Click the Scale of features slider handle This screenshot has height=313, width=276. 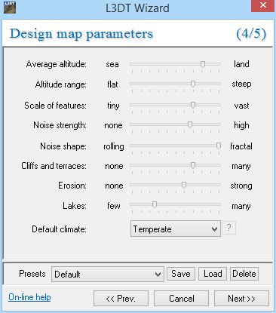click(193, 105)
